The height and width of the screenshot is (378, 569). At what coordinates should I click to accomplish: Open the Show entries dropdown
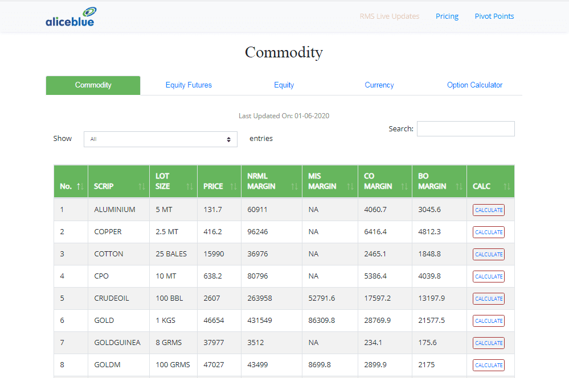(x=161, y=139)
